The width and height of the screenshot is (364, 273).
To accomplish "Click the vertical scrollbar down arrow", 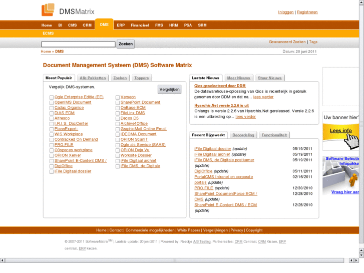I will pos(361,255).
